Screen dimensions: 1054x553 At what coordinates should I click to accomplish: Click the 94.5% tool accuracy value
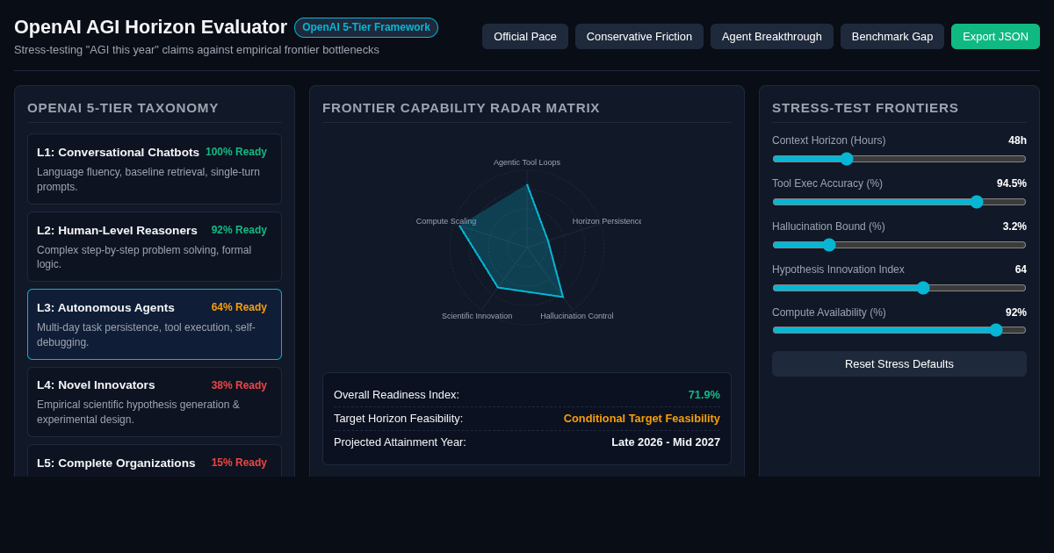coord(1012,183)
